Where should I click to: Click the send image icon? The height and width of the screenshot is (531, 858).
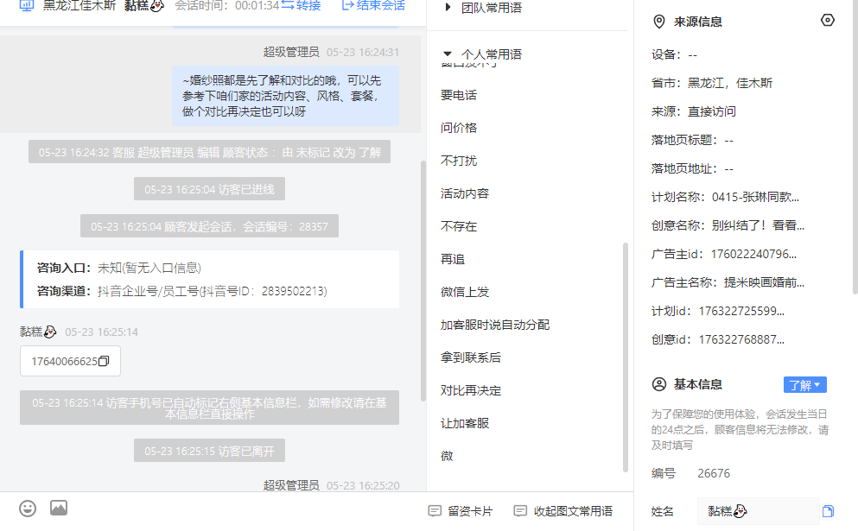pyautogui.click(x=59, y=508)
